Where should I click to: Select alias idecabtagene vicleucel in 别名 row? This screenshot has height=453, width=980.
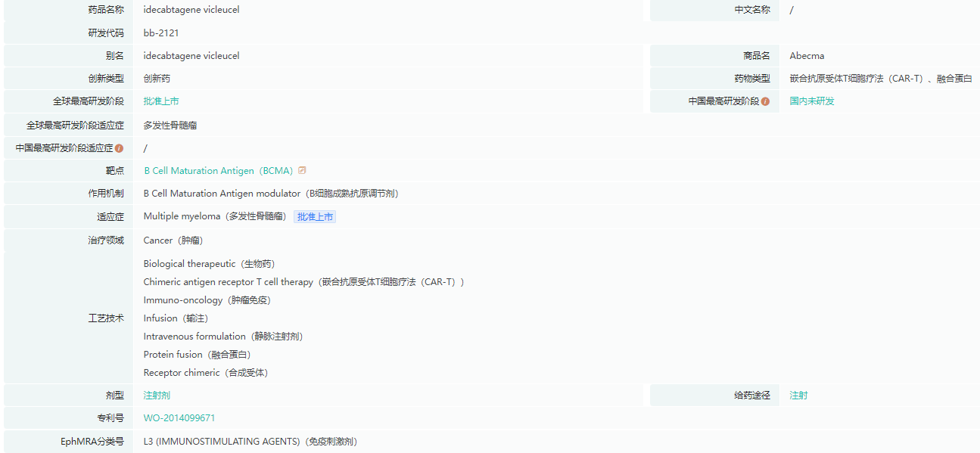[x=191, y=56]
